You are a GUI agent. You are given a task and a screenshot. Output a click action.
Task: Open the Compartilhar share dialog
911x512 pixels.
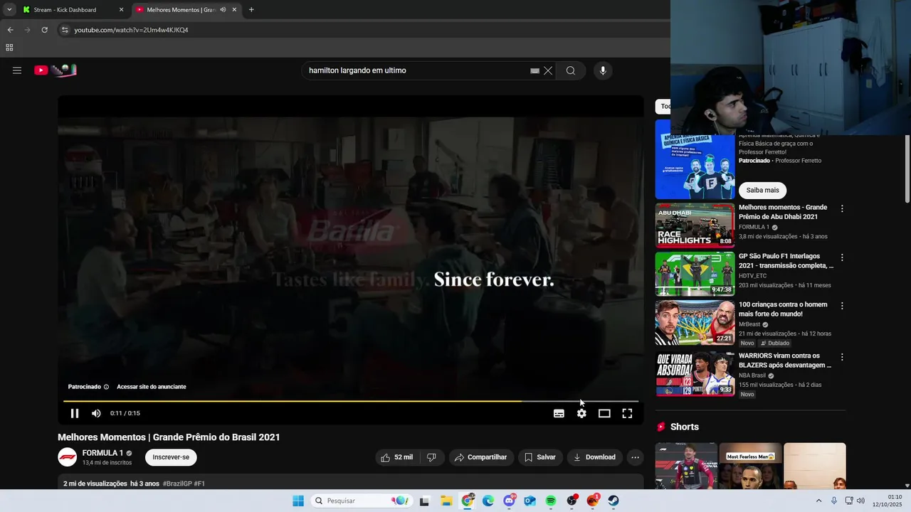pyautogui.click(x=480, y=457)
